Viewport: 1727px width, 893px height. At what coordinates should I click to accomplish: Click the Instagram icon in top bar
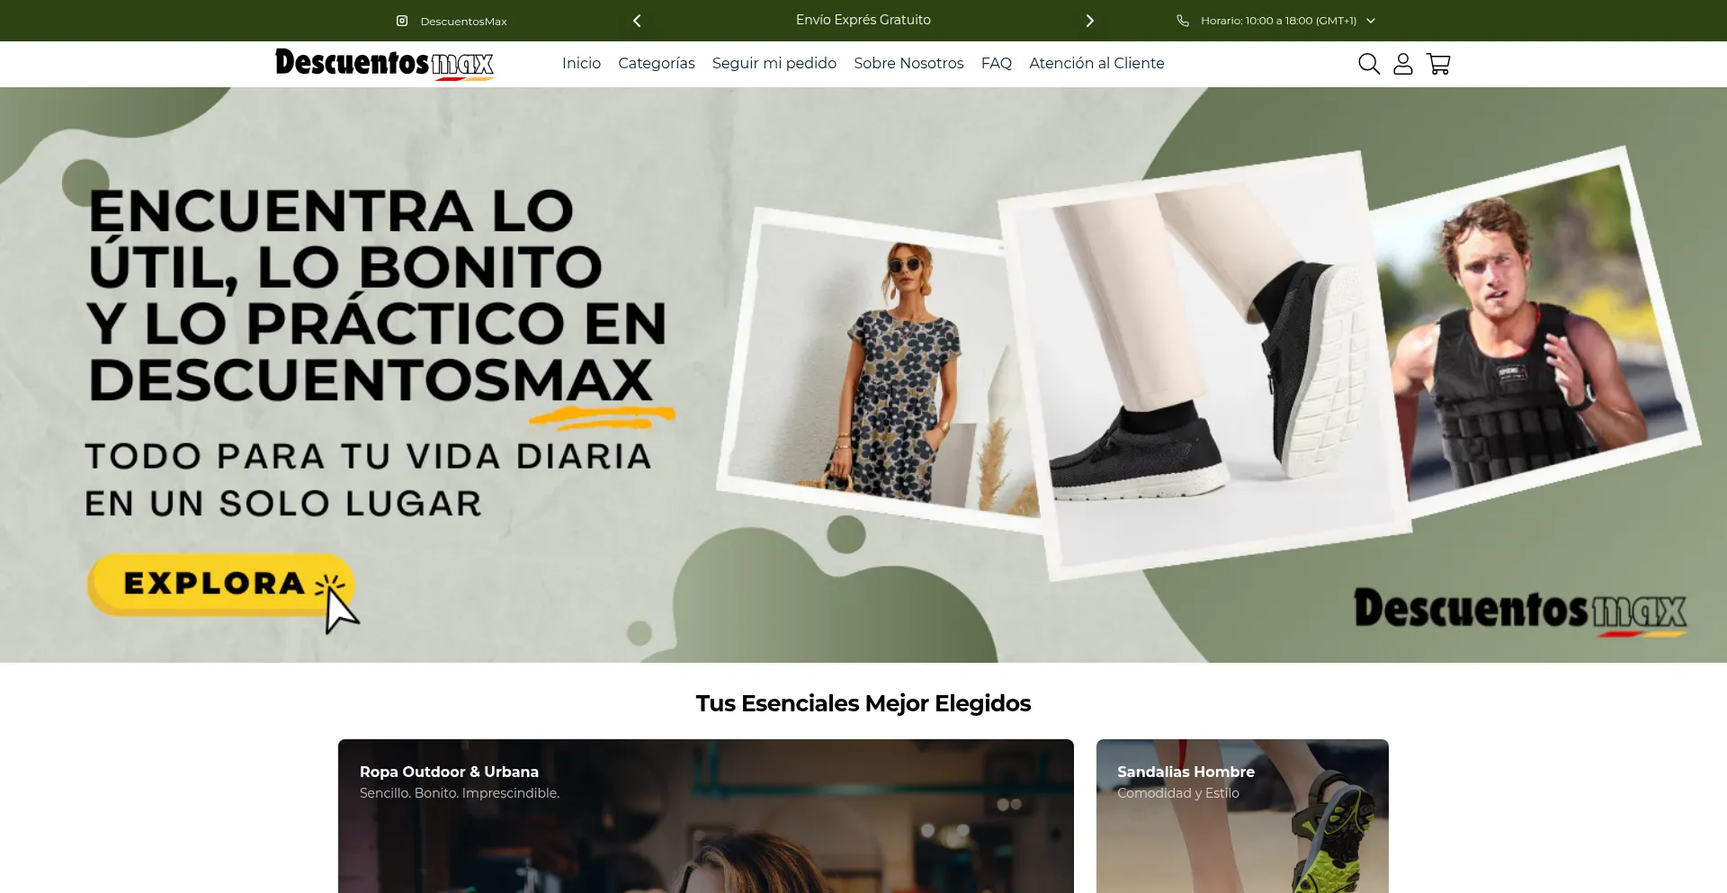coord(402,21)
